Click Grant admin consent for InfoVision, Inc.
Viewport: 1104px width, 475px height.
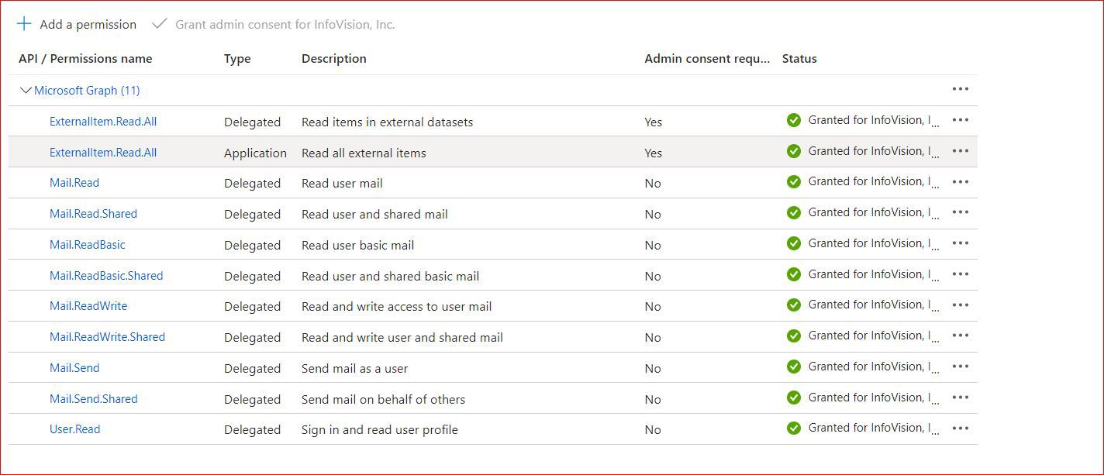[274, 24]
